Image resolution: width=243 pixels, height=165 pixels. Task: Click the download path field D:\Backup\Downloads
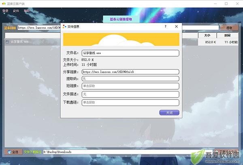(x=128, y=152)
